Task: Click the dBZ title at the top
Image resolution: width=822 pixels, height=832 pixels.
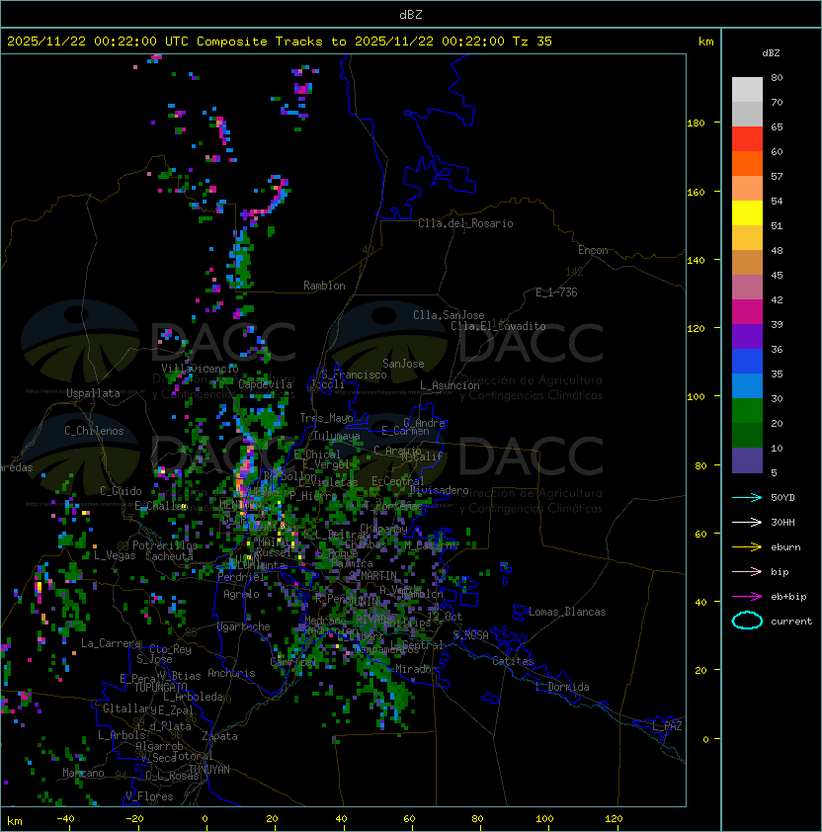Action: [411, 15]
